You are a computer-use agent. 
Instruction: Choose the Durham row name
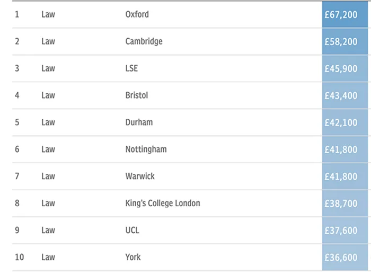139,122
